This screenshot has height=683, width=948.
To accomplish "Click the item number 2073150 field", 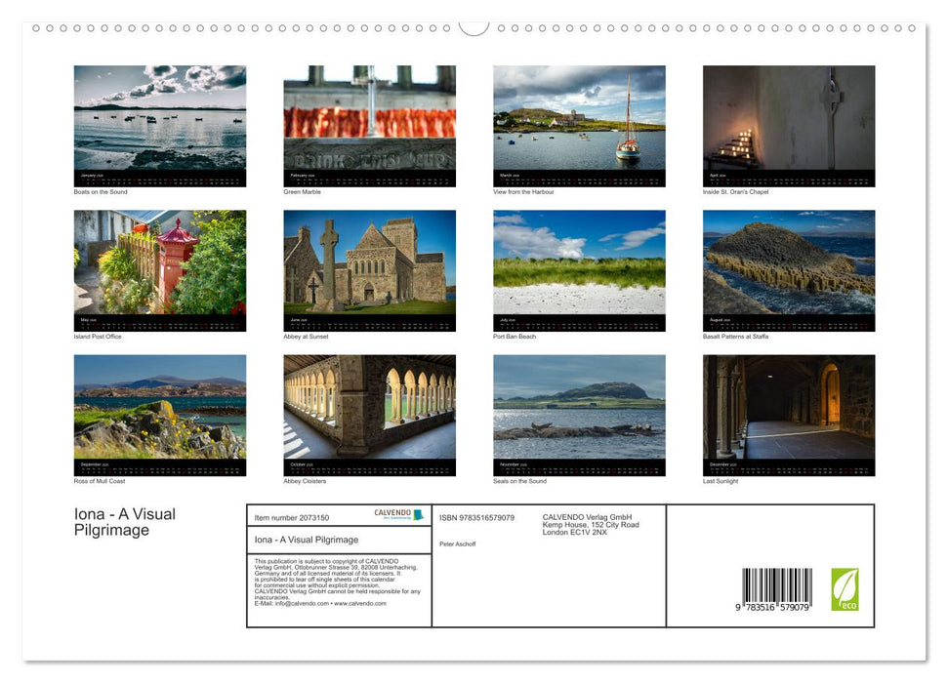I will tap(292, 519).
